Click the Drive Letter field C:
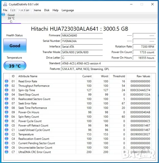159x163 pixels. [82, 58]
